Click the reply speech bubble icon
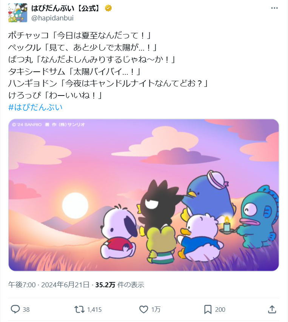Viewport: 288px width, 322px height. click(x=15, y=309)
